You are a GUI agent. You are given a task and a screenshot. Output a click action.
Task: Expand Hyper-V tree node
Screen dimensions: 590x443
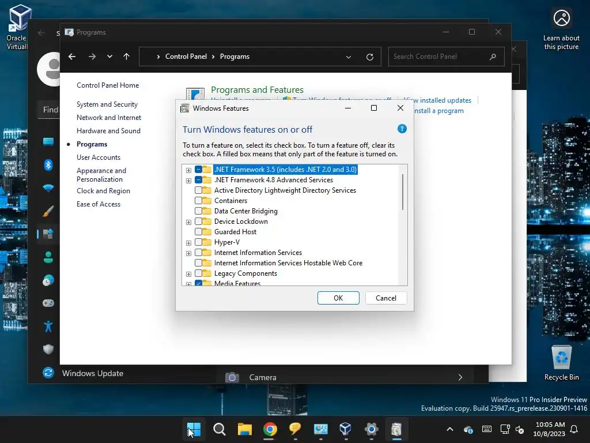(188, 243)
